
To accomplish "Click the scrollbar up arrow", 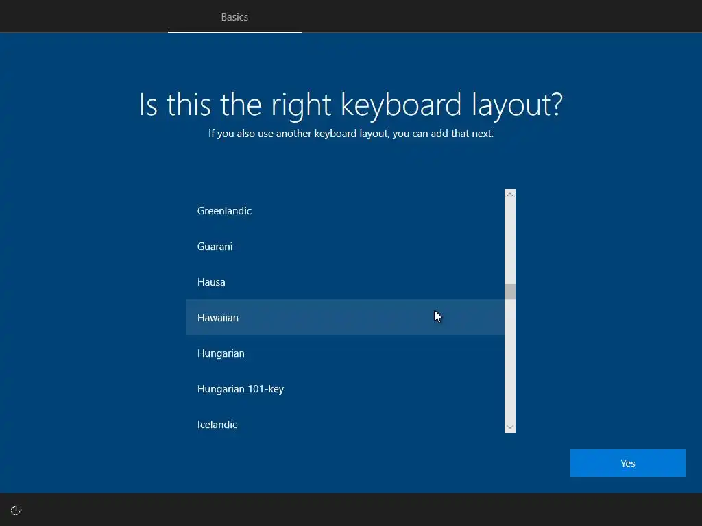I will (510, 195).
